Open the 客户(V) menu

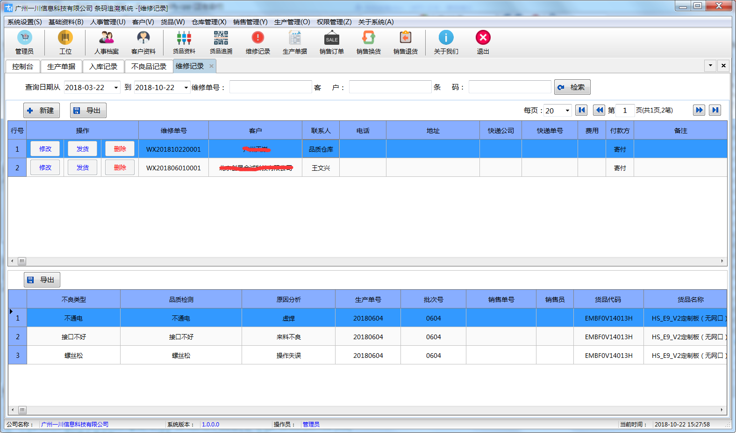pos(143,22)
